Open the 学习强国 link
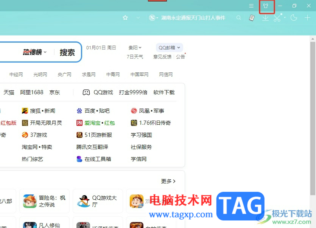Image resolution: width=316 pixels, height=228 pixels. 141,135
